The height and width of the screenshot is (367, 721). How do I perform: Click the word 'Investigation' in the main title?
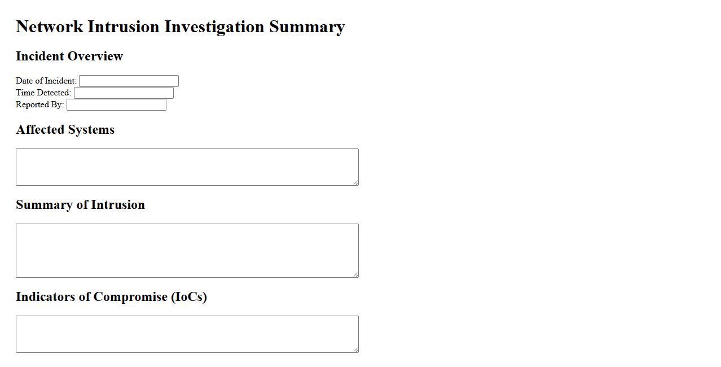[214, 27]
